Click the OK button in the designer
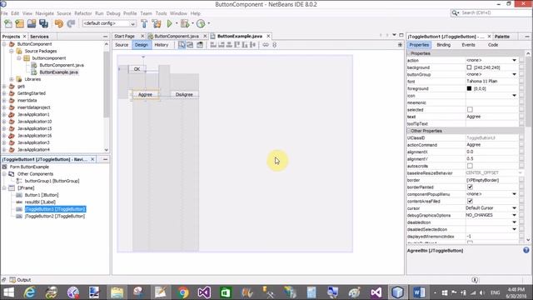Screen dimensions: 533x300 pyautogui.click(x=137, y=69)
